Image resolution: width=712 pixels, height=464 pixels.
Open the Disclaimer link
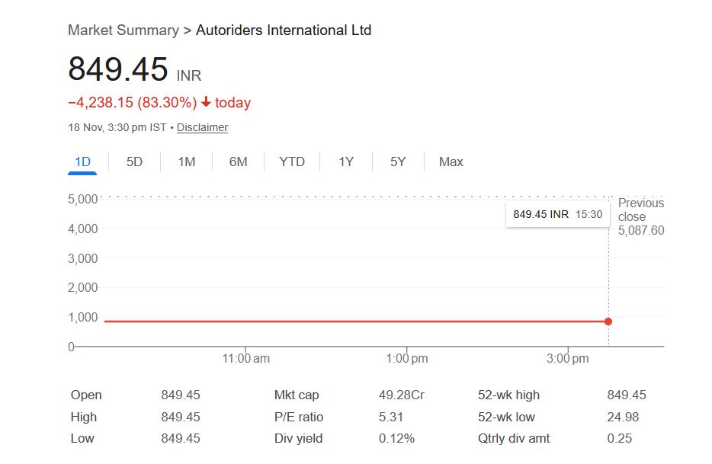pyautogui.click(x=202, y=127)
